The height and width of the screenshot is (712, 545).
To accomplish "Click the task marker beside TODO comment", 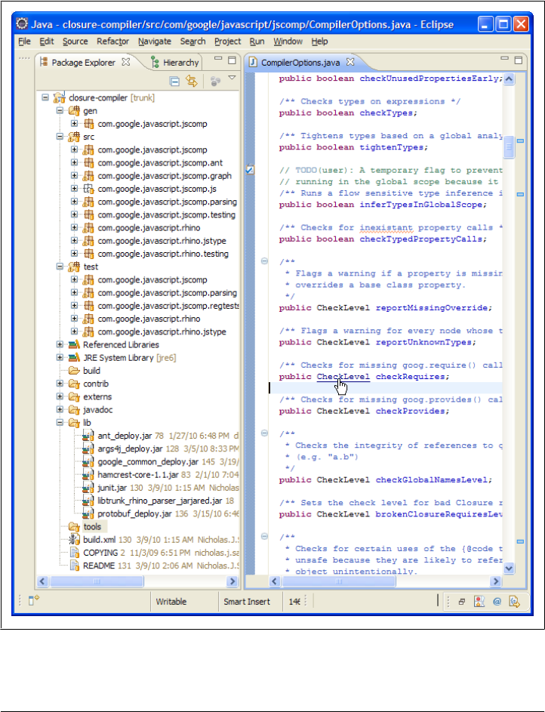I will click(250, 170).
